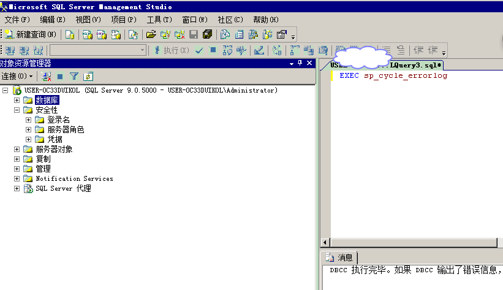Screen dimensions: 503x290
Task: Open the 工具 (Tools) menu
Action: (158, 20)
